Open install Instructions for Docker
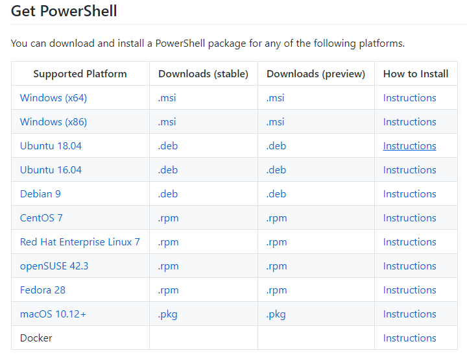Screen dimensions: 467x359 409,338
